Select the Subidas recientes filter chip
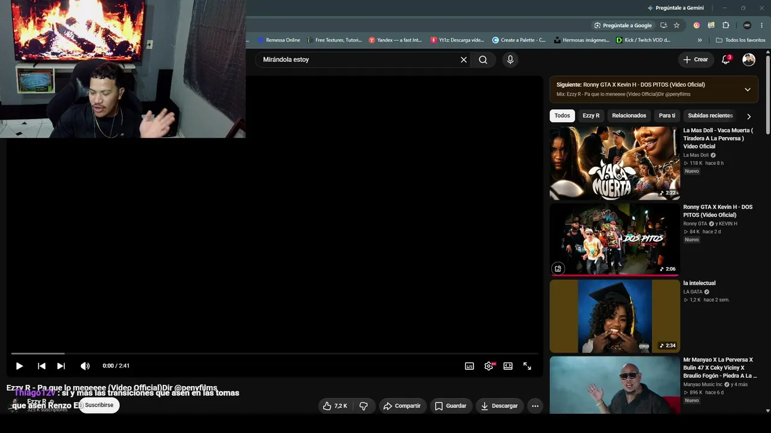 pyautogui.click(x=710, y=115)
